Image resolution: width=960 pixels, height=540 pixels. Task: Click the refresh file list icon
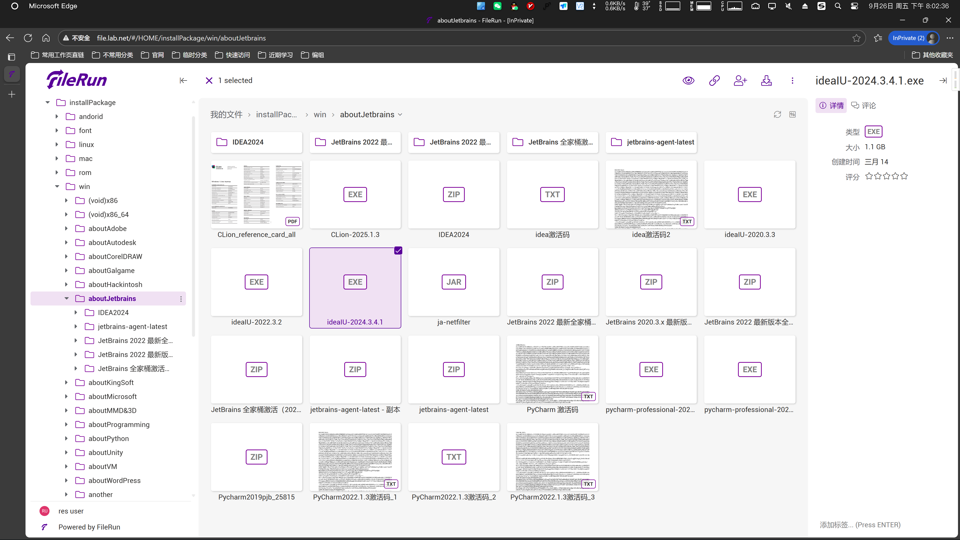pyautogui.click(x=777, y=114)
